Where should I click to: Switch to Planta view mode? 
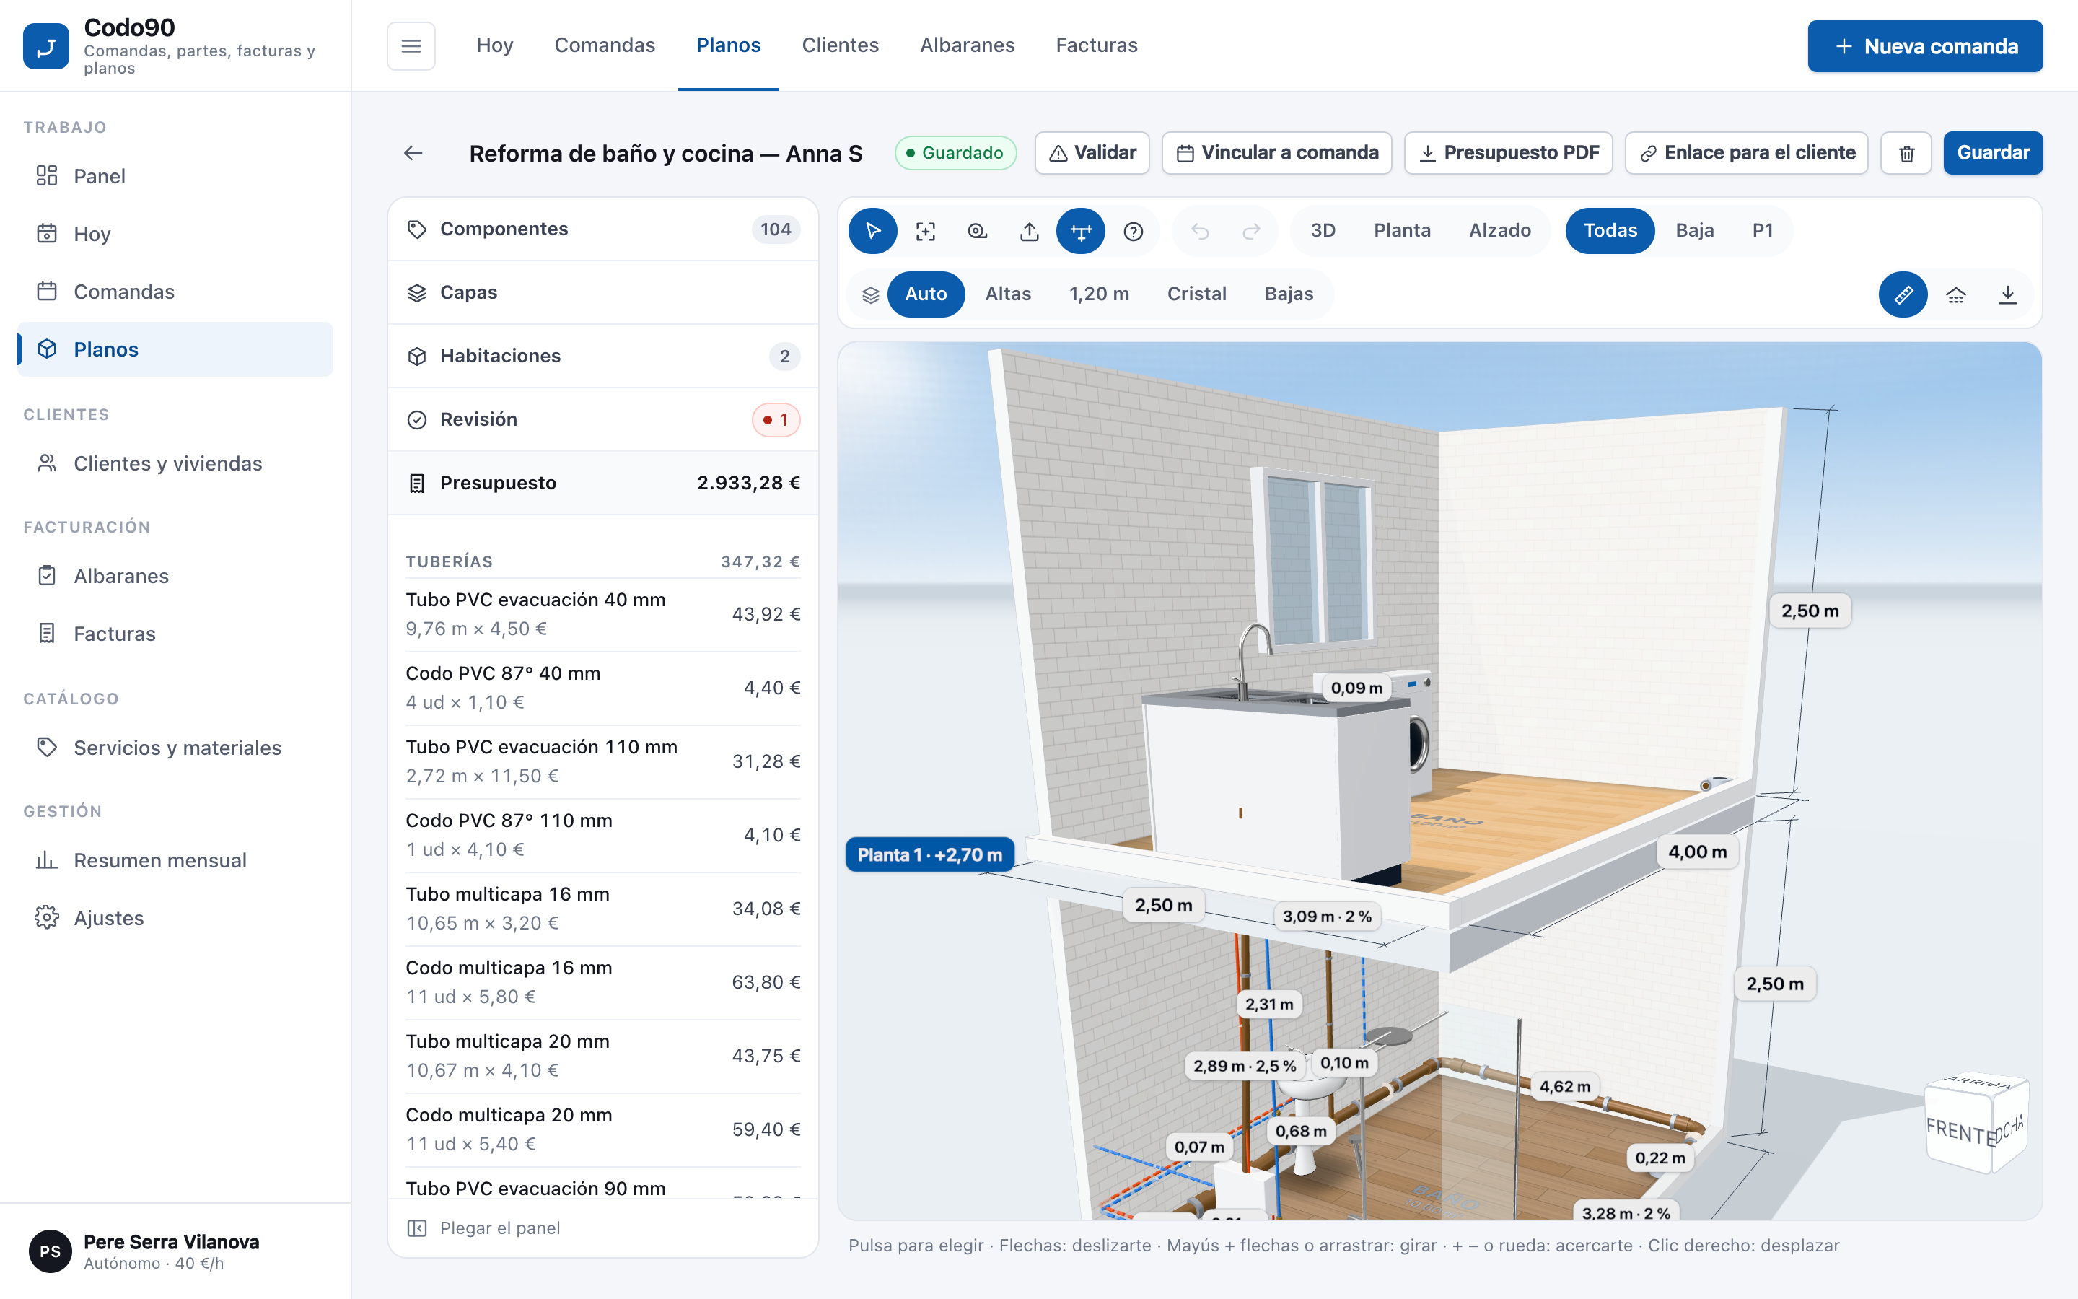tap(1402, 231)
